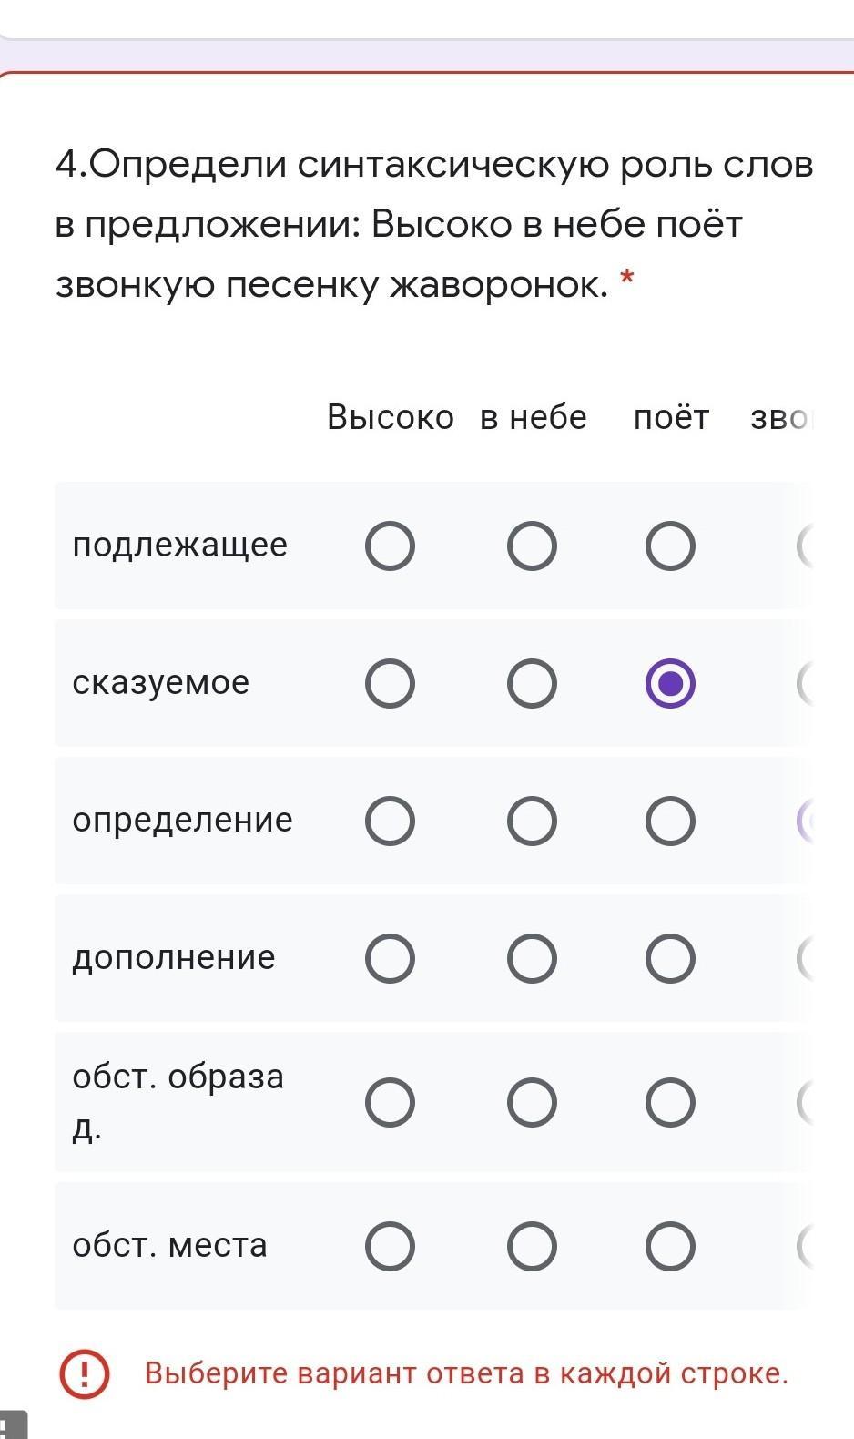Select дополнение for Высоко column
This screenshot has height=1439, width=854.
[x=390, y=959]
